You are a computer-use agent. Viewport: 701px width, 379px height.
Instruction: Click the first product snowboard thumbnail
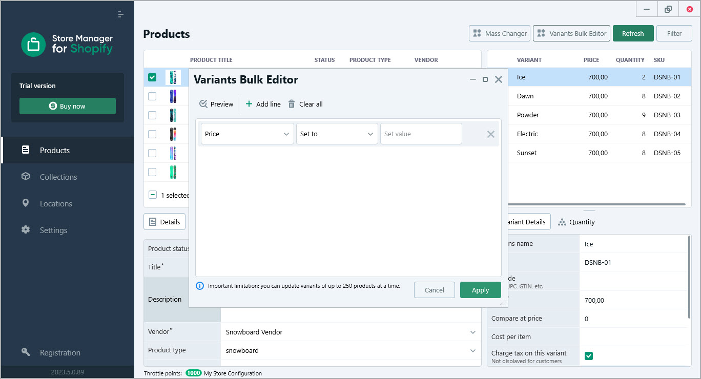pyautogui.click(x=173, y=77)
